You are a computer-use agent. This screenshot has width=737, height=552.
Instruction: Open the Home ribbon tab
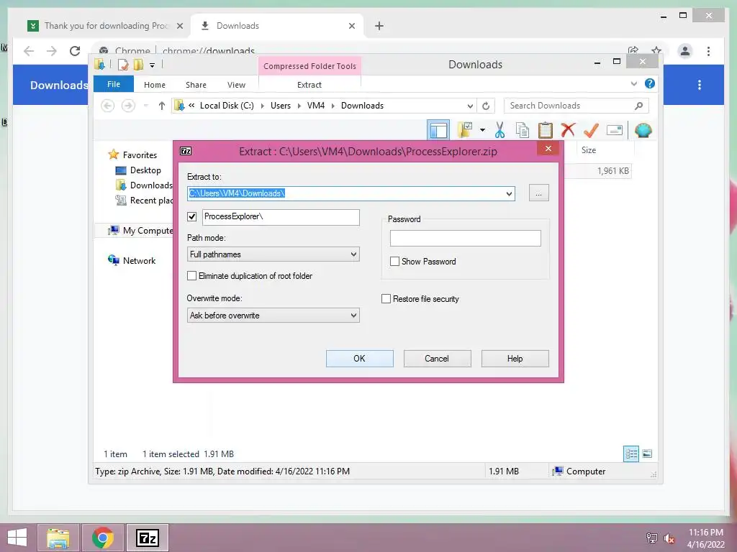155,85
